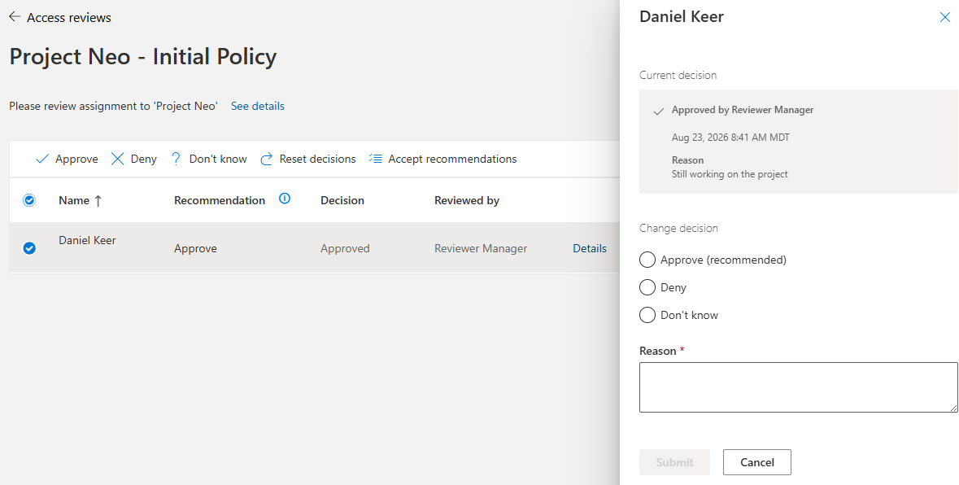Select the Don't know radio button

[647, 315]
